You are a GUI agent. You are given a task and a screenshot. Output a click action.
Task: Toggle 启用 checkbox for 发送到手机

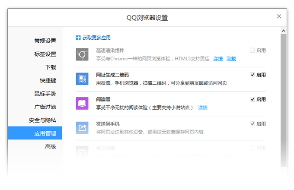(x=252, y=124)
